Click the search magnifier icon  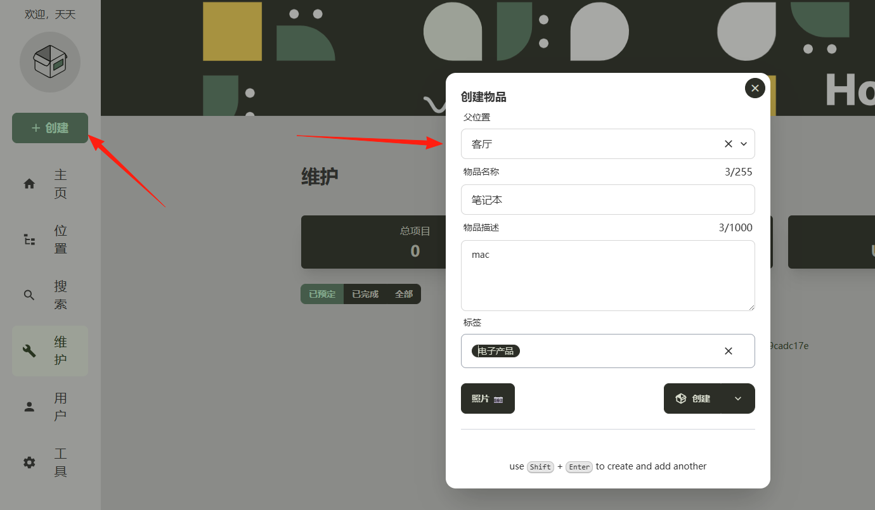coord(29,295)
